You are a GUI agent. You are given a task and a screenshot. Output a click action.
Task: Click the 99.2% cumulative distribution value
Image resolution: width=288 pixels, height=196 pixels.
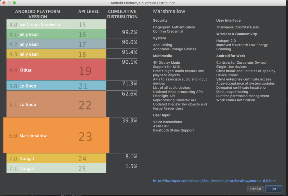(129, 32)
